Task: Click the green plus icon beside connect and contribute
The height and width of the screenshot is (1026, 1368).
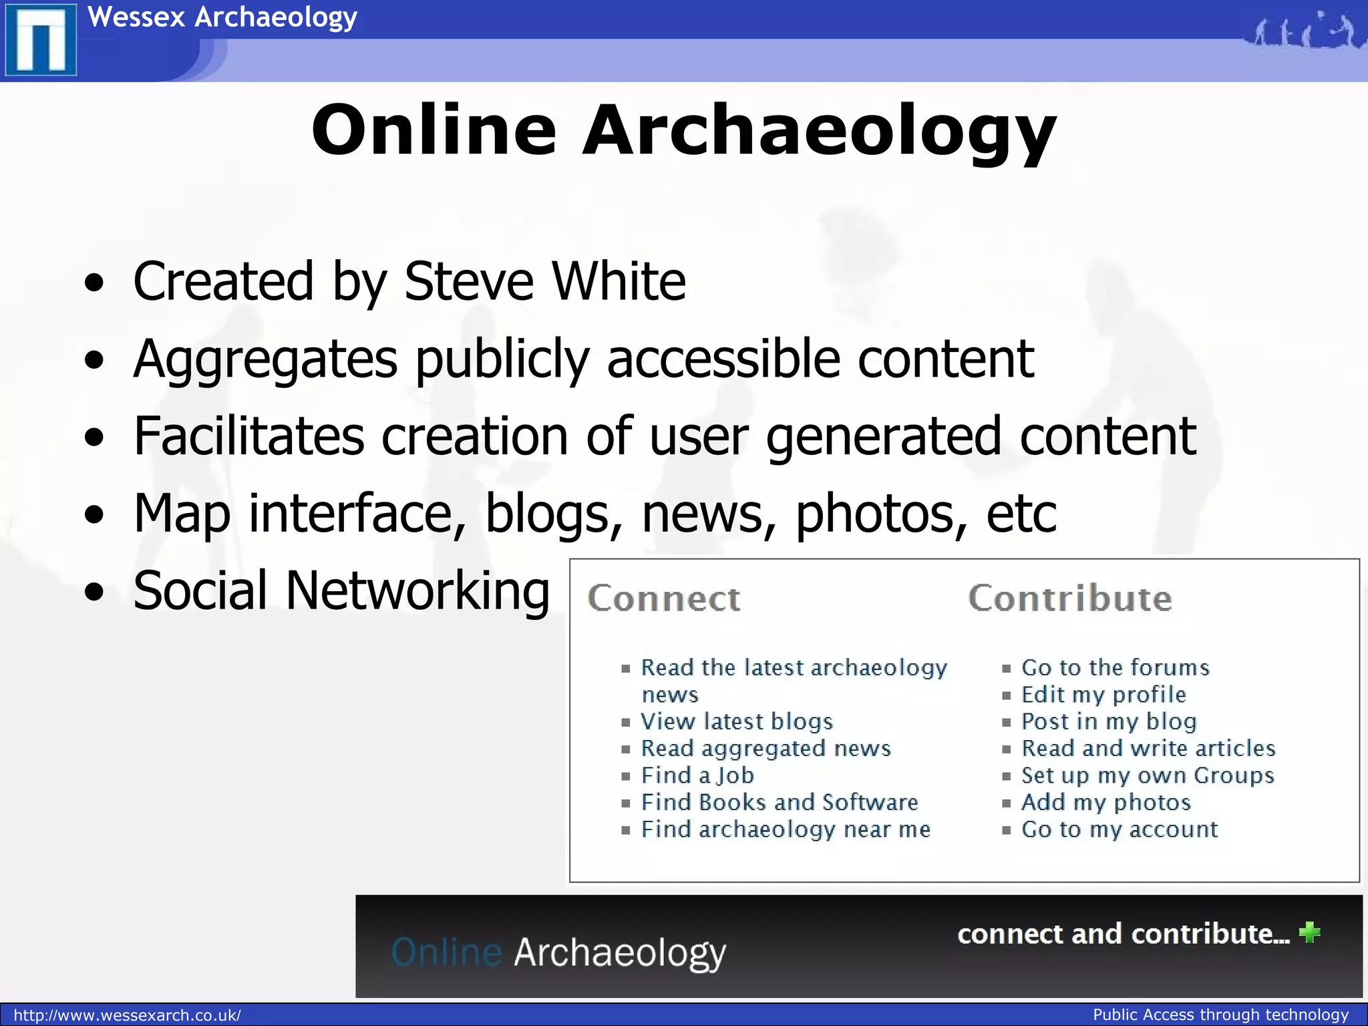Action: click(1309, 932)
